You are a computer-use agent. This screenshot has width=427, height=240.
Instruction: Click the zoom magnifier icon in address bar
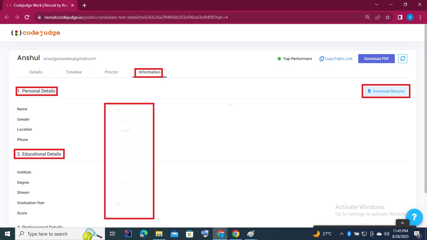[x=367, y=17]
